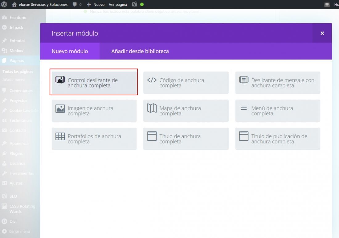Click the folded map module icon
Viewport: 339px width, 238px height.
(152, 108)
